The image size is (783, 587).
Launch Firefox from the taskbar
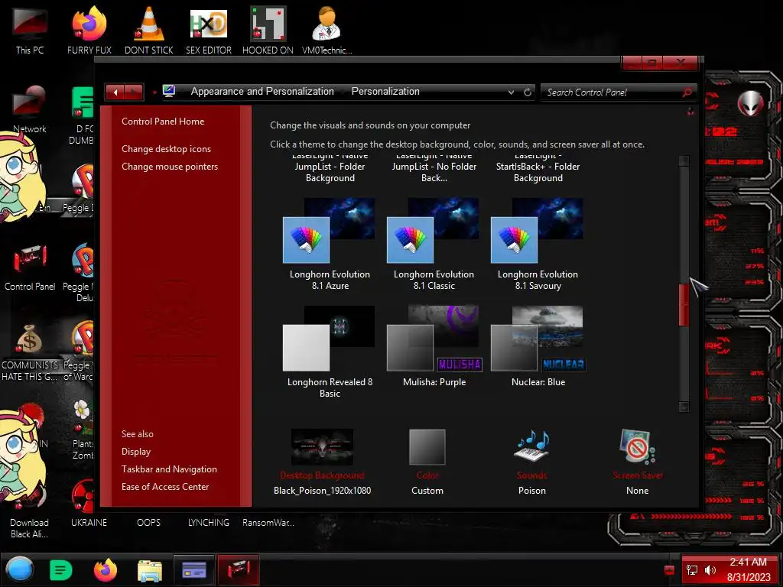(x=106, y=569)
